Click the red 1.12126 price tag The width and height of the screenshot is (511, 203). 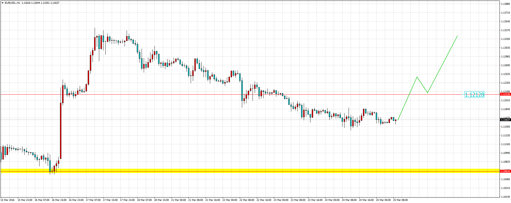[x=505, y=94]
